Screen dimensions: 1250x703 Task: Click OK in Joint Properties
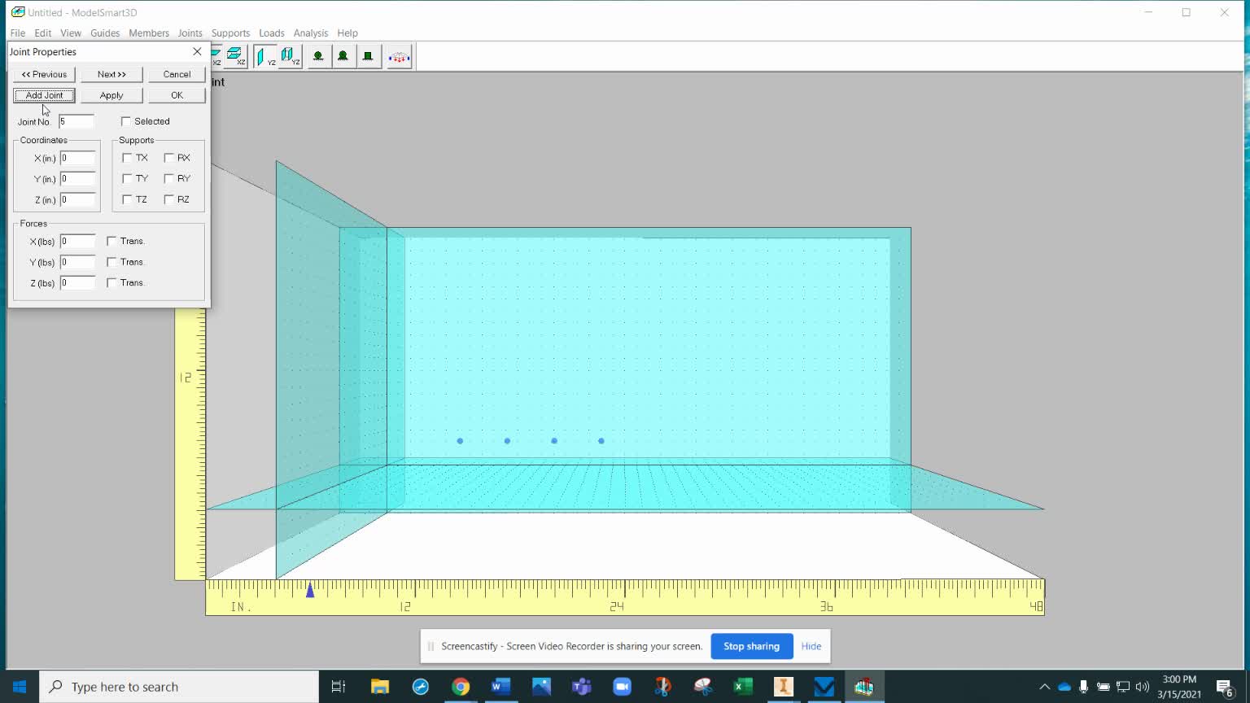point(177,95)
